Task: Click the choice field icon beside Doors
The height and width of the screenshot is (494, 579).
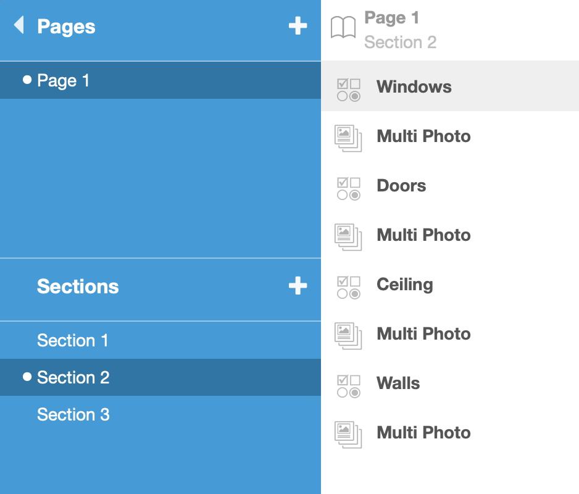Action: (348, 188)
